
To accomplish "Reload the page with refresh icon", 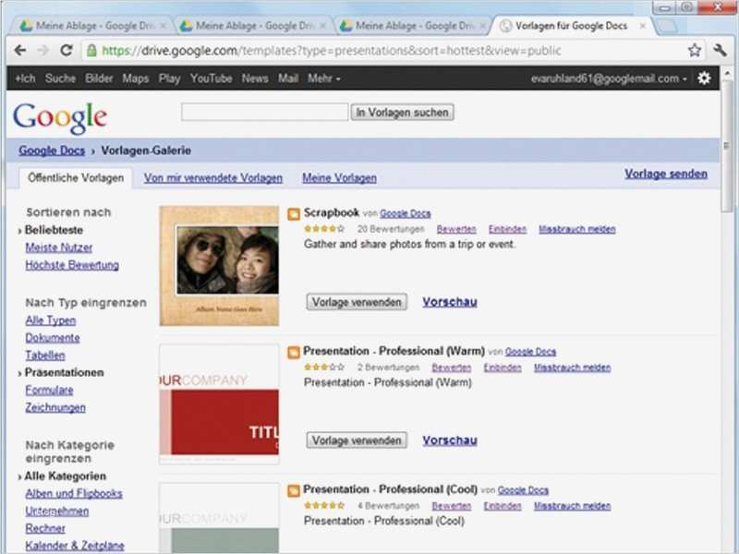I will (67, 51).
